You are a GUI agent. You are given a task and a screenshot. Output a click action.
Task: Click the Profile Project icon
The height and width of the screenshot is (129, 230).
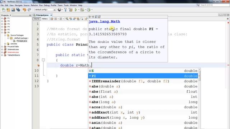tap(89, 10)
